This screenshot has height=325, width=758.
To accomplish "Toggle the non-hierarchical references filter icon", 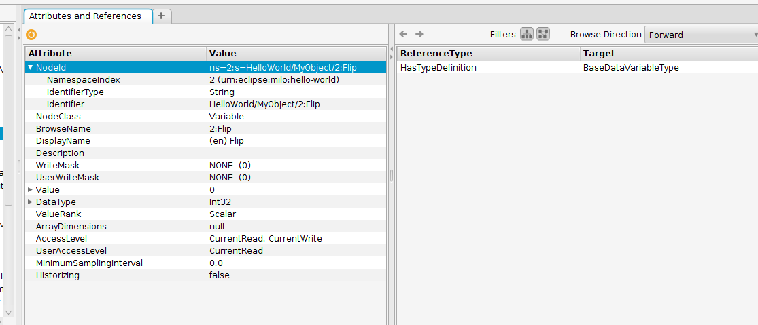I will [x=543, y=34].
